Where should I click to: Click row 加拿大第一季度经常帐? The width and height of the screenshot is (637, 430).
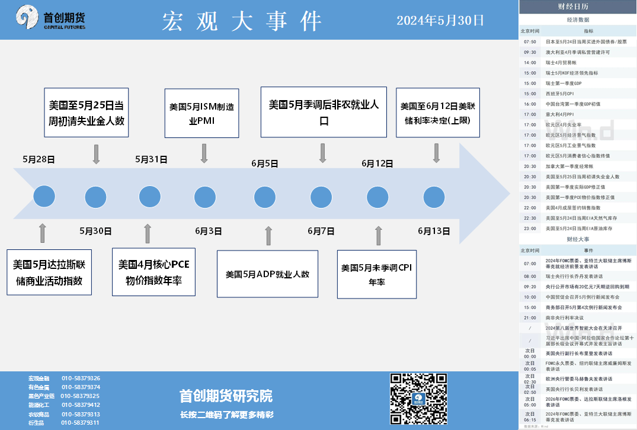[578, 166]
